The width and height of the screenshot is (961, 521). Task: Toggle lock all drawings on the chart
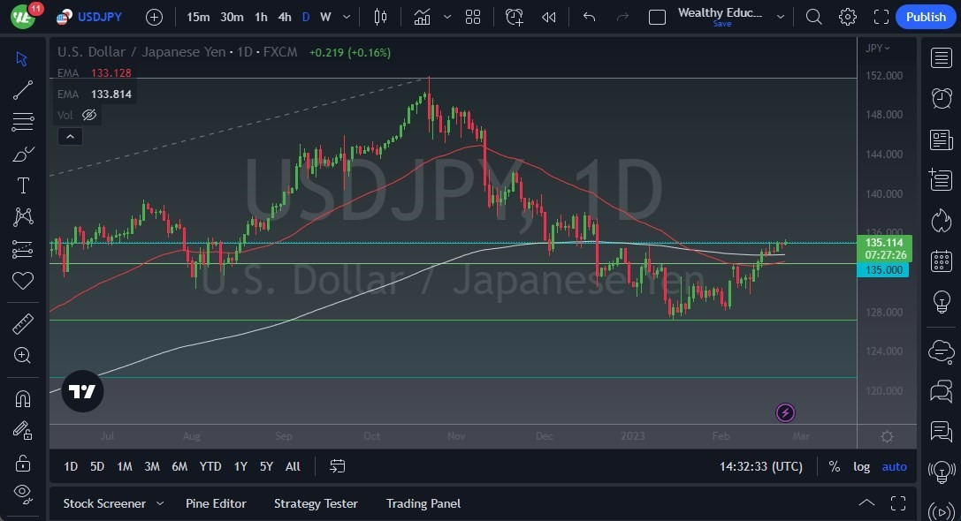pyautogui.click(x=23, y=461)
